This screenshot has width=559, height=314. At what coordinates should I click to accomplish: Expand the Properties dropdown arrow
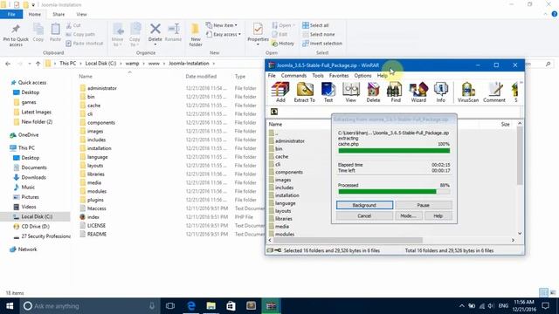point(258,44)
